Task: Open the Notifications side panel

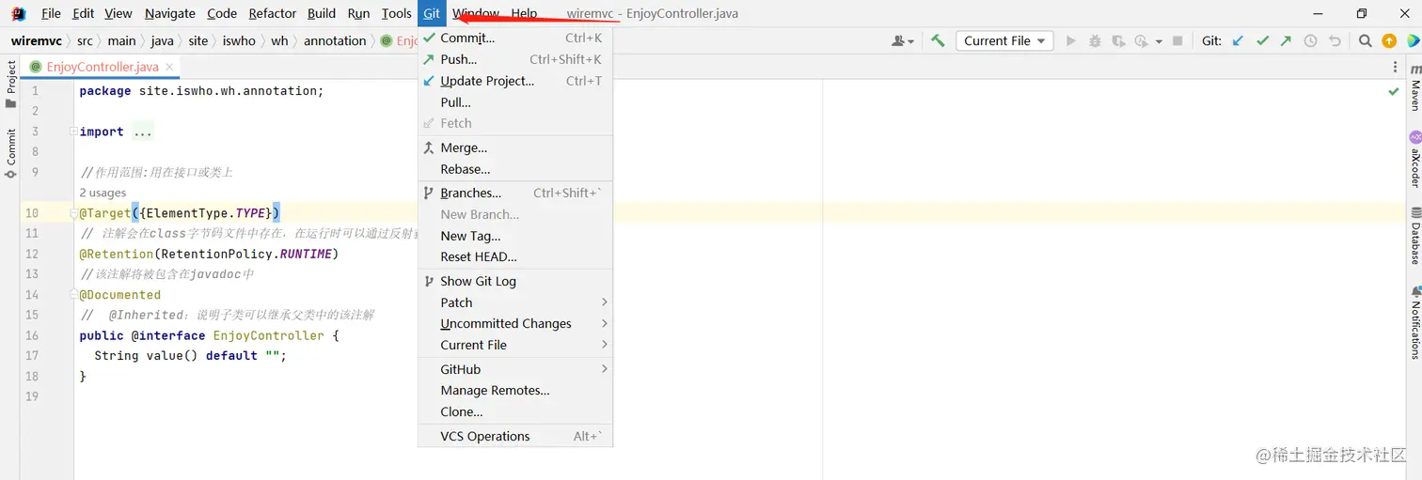Action: click(1414, 322)
